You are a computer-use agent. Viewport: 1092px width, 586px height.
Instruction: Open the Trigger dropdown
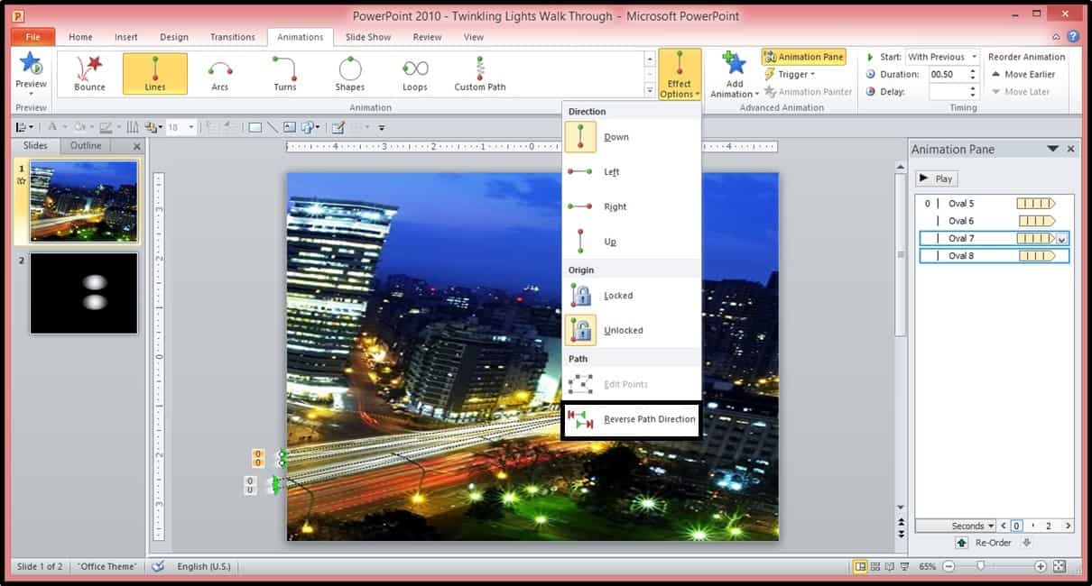[790, 74]
